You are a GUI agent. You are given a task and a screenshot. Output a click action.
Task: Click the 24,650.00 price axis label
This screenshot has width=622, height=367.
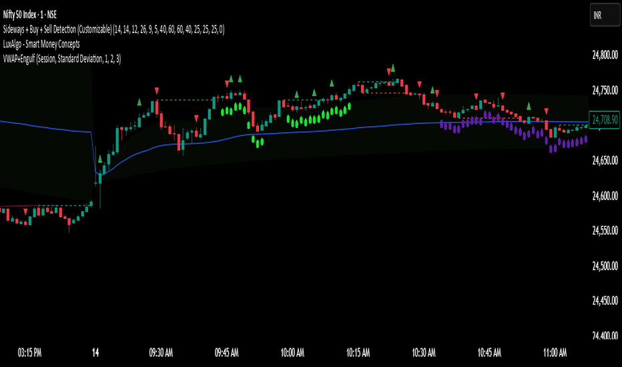point(605,161)
